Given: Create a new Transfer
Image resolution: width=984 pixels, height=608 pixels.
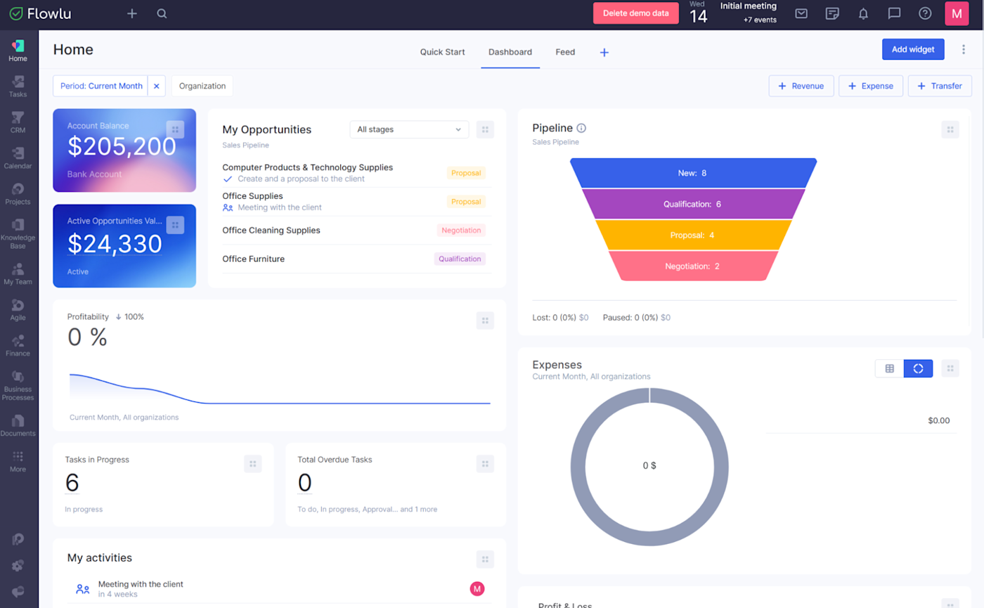Looking at the screenshot, I should [x=940, y=86].
